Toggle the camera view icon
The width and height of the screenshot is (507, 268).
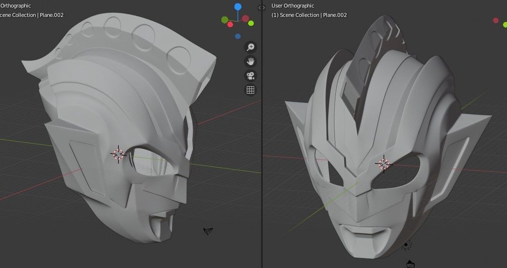[250, 76]
